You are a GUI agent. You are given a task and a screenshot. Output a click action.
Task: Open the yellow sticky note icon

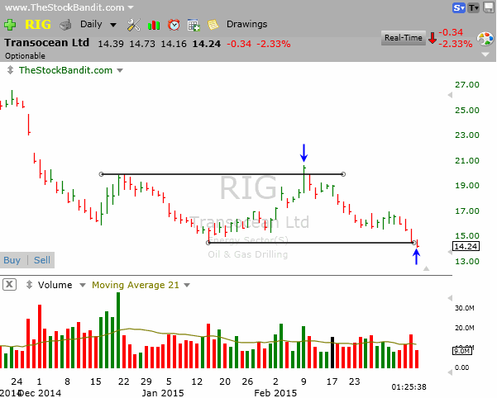(x=213, y=25)
